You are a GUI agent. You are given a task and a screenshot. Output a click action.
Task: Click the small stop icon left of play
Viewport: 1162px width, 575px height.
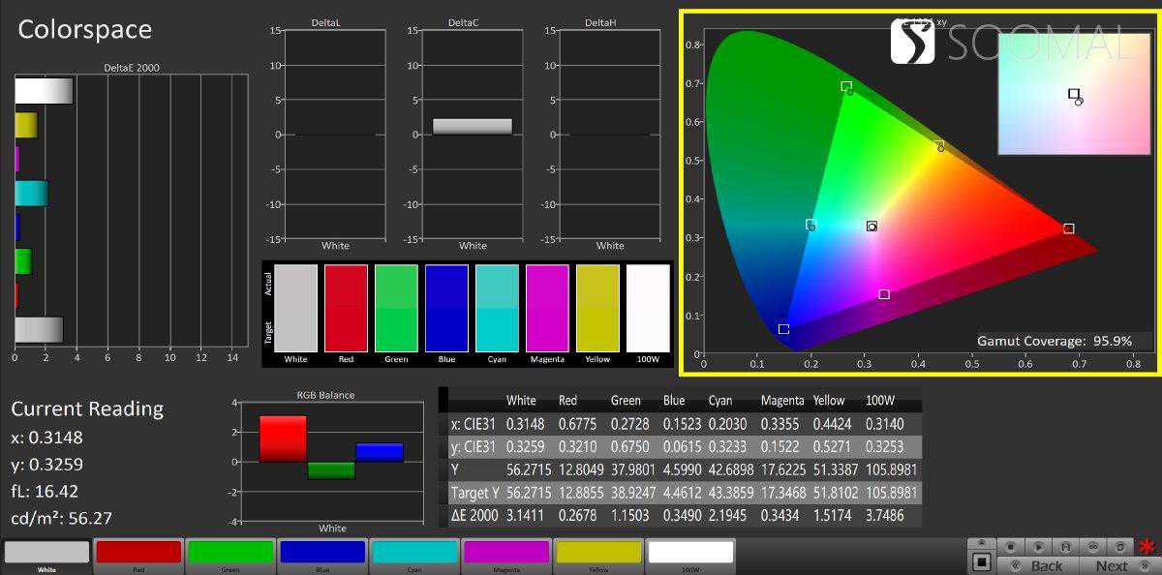pyautogui.click(x=1011, y=547)
